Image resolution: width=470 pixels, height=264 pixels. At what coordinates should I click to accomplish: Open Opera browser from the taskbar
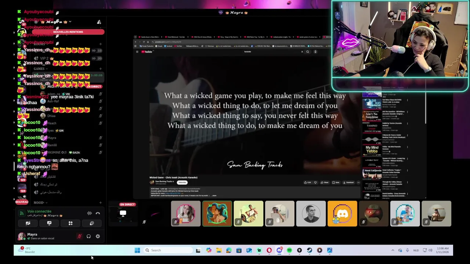tap(269, 250)
